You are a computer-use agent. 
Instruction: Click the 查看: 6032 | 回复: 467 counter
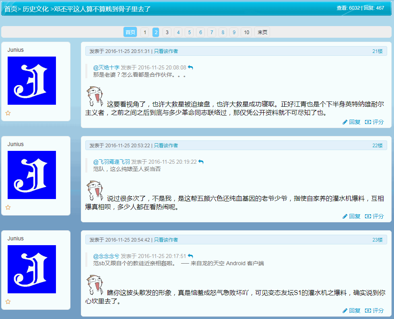click(360, 8)
